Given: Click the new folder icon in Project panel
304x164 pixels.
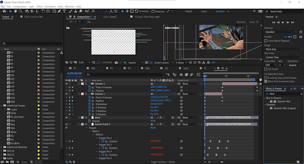Looking at the screenshot, I should click(x=7, y=162).
